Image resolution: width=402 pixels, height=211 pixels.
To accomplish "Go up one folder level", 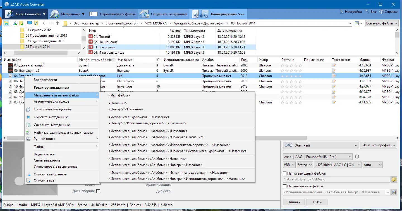I will point(58,23).
